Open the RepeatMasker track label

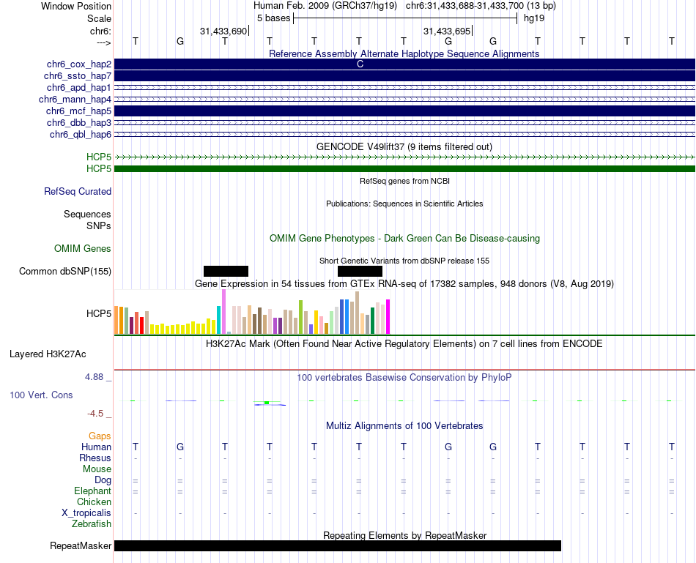(81, 545)
